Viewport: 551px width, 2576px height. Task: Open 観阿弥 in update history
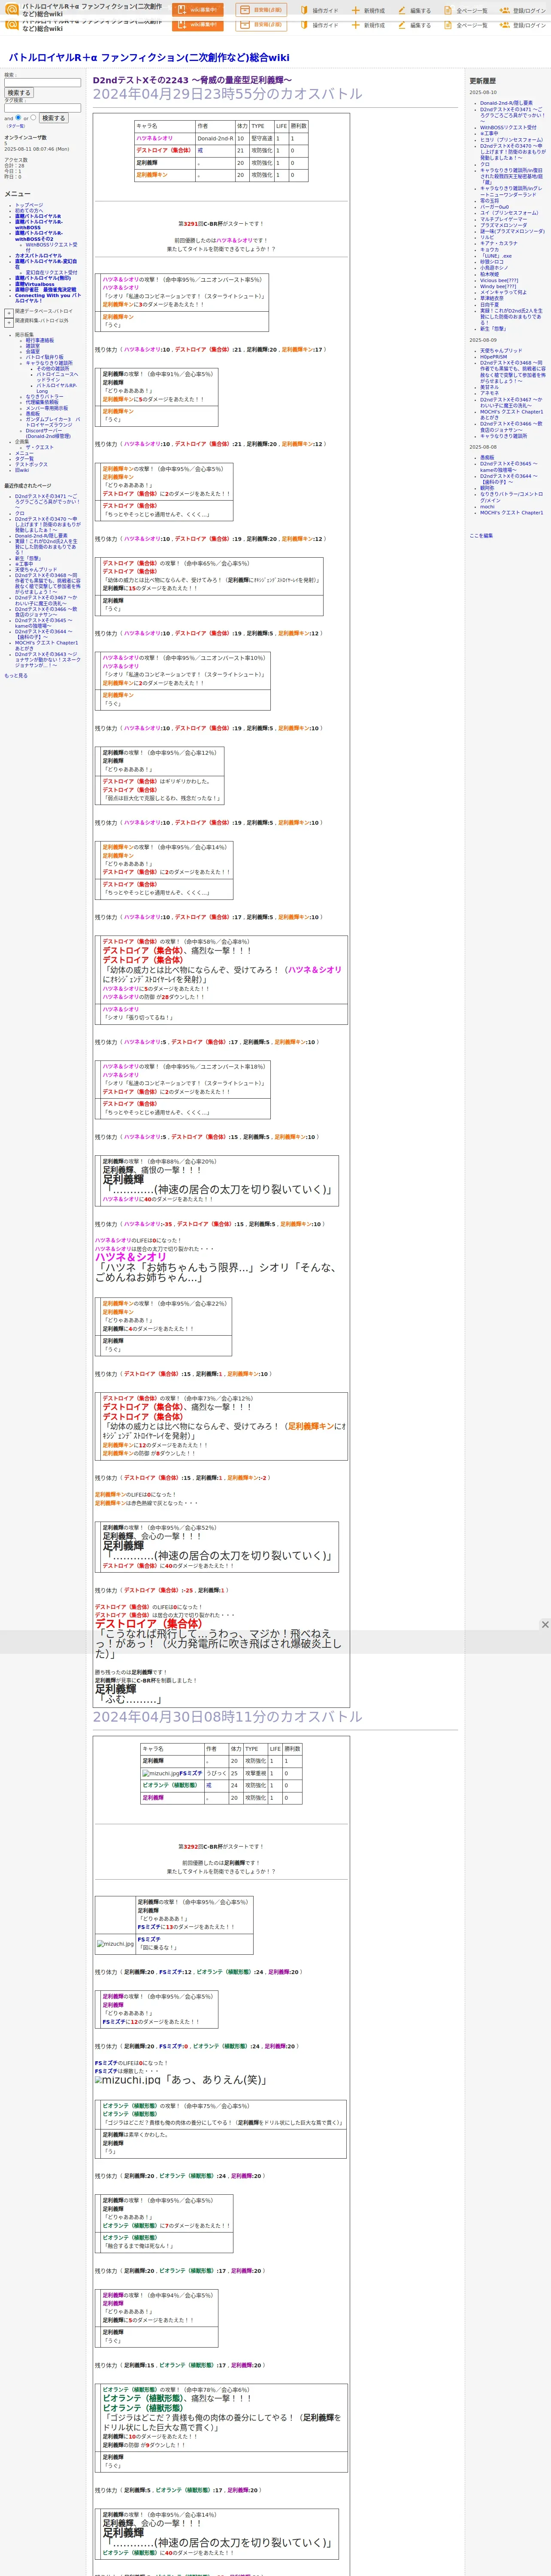[x=487, y=488]
